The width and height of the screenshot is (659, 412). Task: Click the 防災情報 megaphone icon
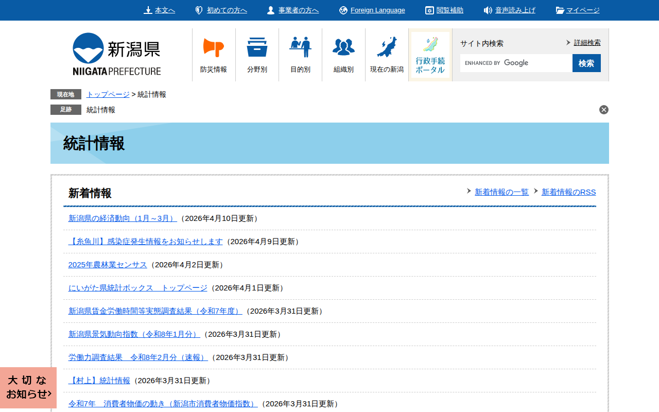pos(214,48)
